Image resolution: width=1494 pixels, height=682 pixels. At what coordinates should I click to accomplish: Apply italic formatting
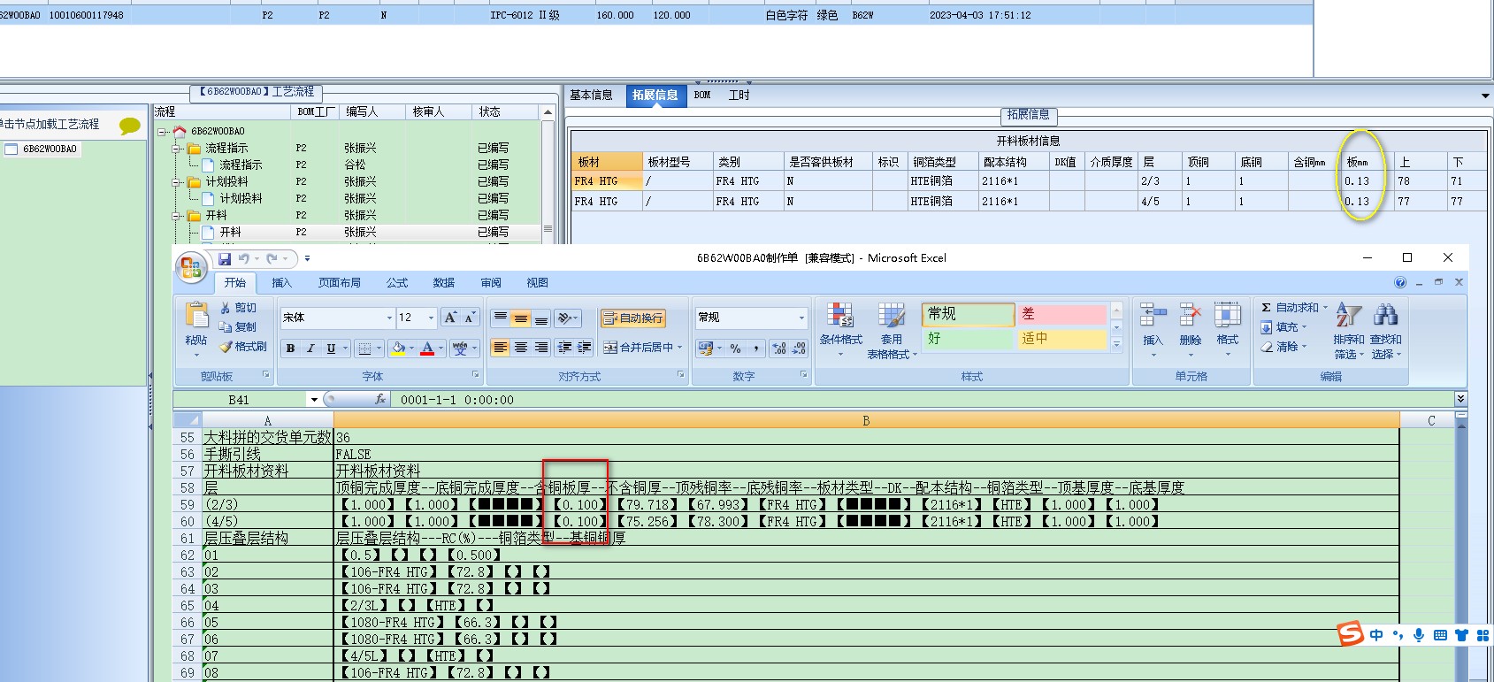[310, 349]
